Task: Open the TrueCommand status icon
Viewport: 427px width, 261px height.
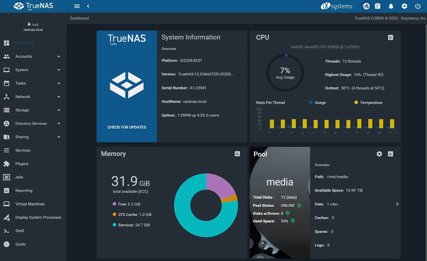Action: tap(366, 6)
